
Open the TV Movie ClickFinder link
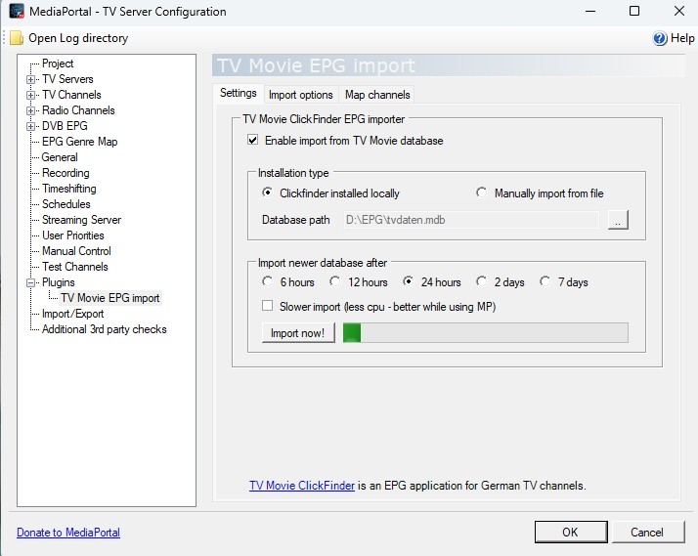301,486
